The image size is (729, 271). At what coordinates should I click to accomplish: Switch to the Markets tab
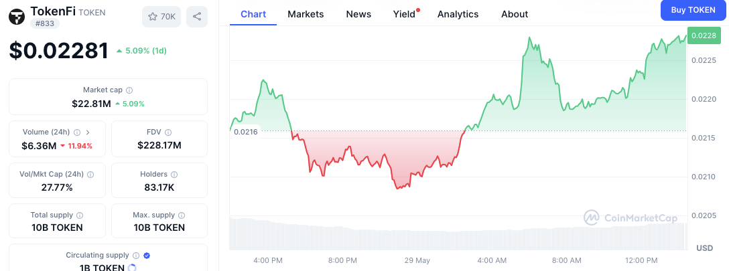click(306, 14)
